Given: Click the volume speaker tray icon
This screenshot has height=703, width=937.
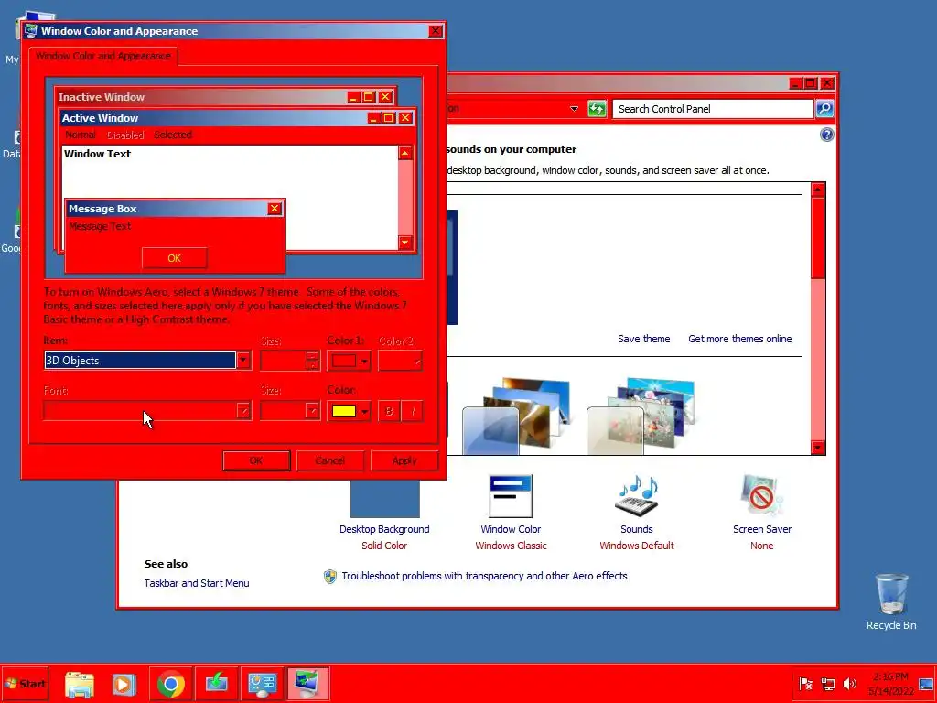Looking at the screenshot, I should pos(849,684).
